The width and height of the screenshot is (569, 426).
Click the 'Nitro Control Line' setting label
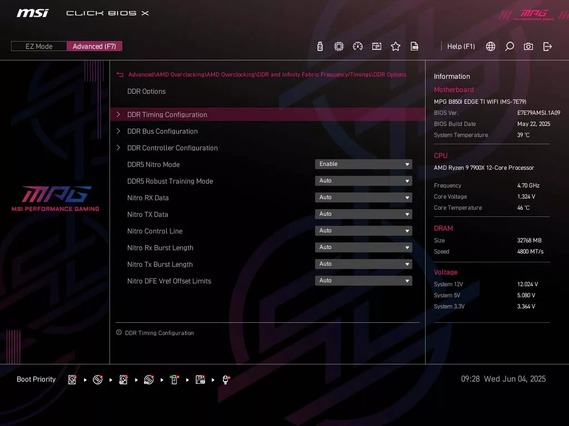pyautogui.click(x=155, y=231)
